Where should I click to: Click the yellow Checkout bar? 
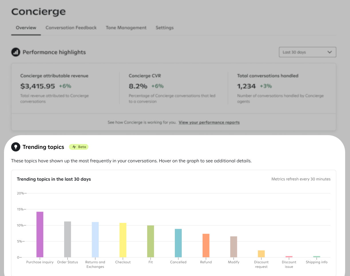(x=123, y=240)
